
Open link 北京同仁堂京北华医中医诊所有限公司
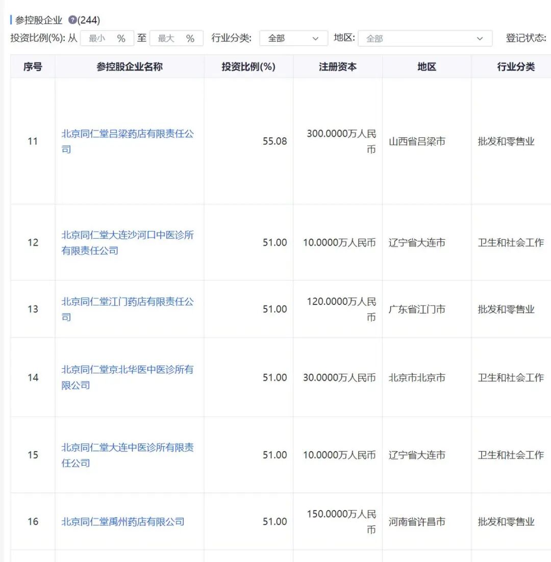click(x=128, y=377)
